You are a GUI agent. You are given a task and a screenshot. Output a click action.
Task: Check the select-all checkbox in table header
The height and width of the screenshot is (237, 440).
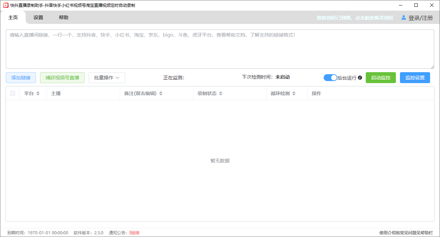tap(13, 93)
